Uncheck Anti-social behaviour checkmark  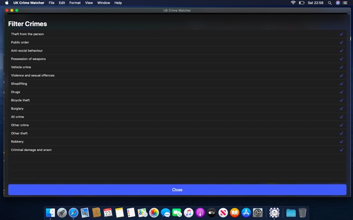(341, 51)
